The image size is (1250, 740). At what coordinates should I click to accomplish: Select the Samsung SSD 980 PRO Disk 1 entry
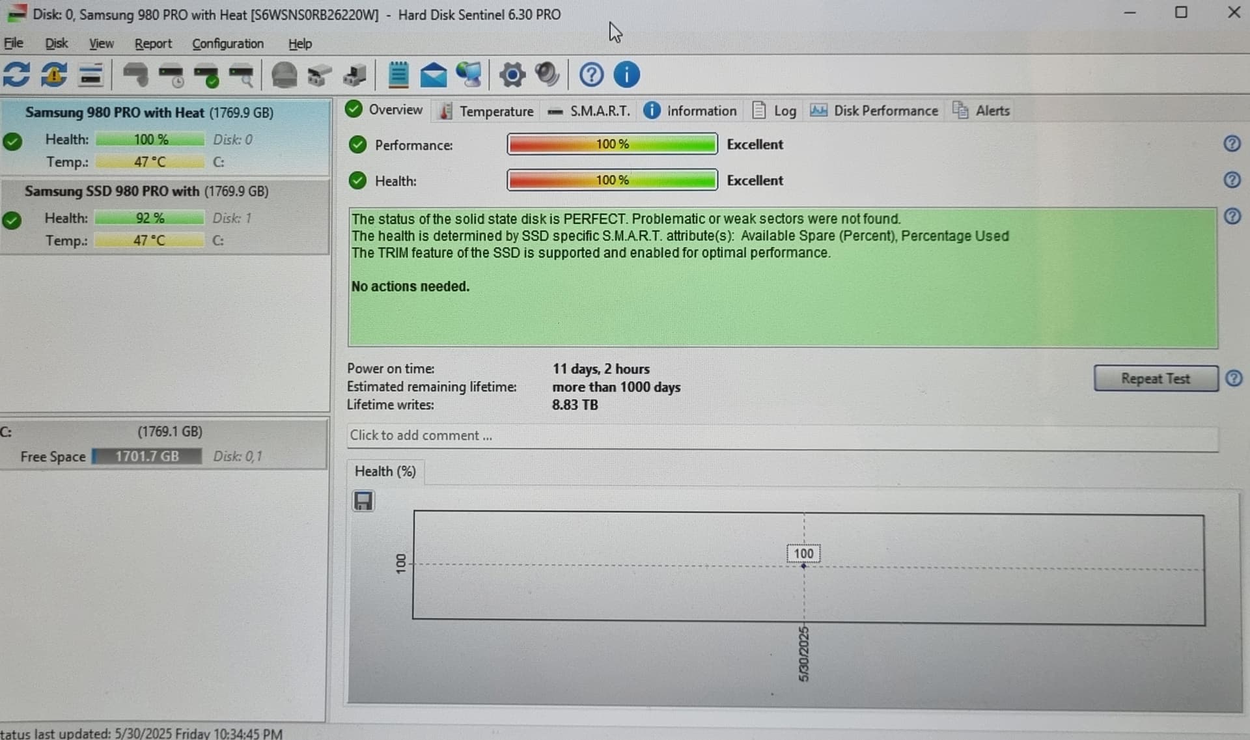165,217
